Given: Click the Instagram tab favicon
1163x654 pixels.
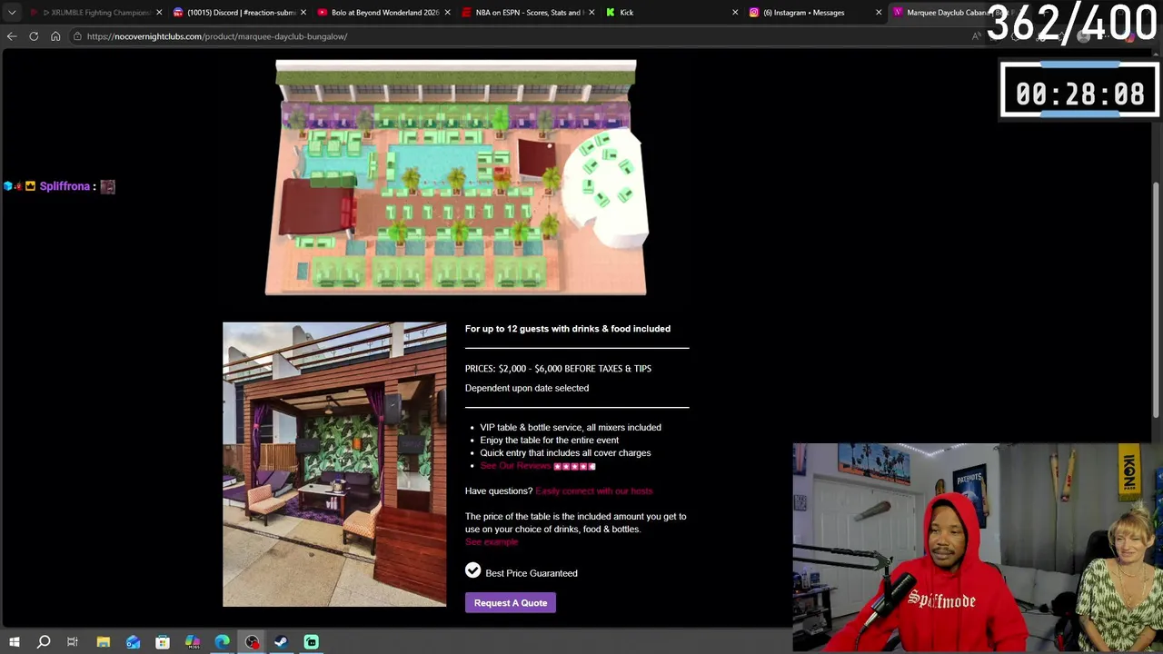Looking at the screenshot, I should (754, 13).
